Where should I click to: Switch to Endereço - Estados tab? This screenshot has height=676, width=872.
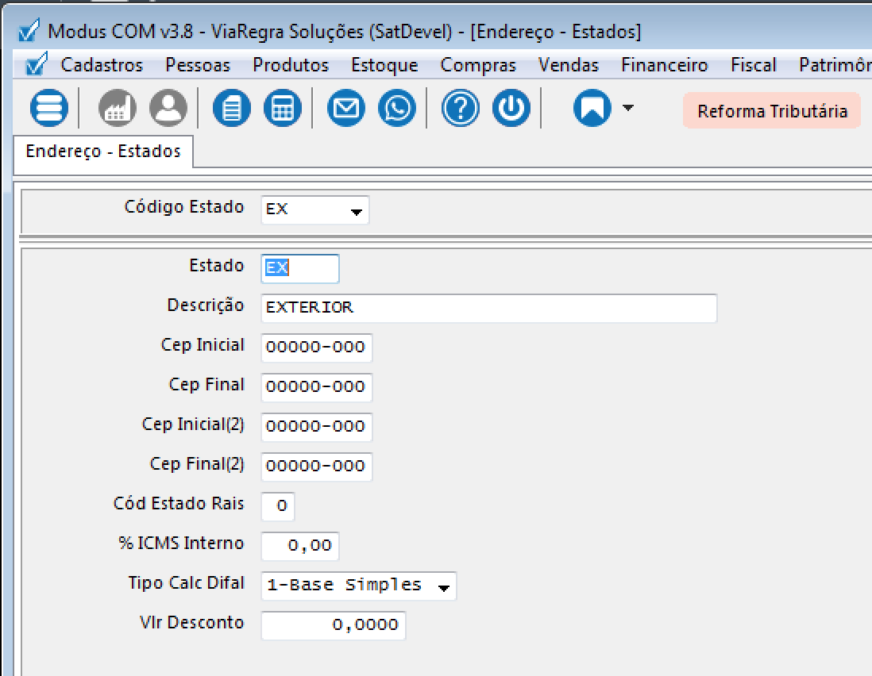pos(103,152)
